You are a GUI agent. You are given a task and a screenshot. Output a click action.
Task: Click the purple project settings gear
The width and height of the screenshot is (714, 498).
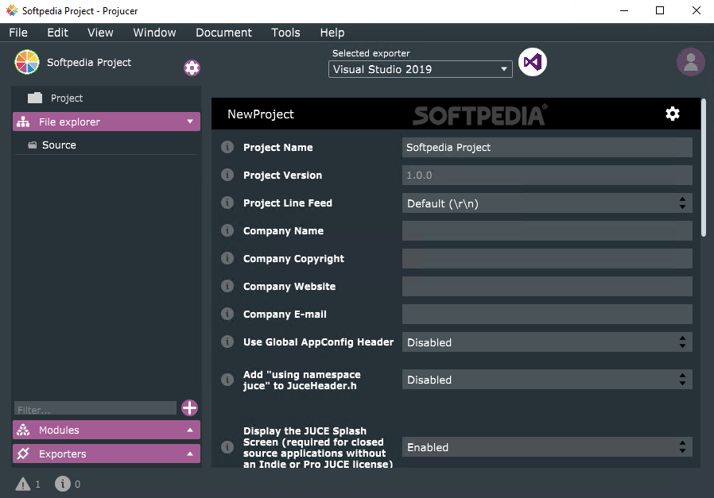(x=192, y=68)
